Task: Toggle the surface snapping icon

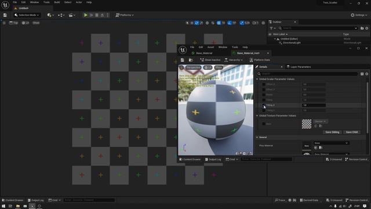Action: 213,23
